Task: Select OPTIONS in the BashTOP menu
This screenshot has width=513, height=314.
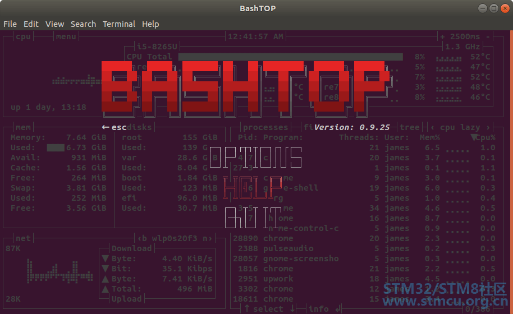Action: (x=255, y=158)
